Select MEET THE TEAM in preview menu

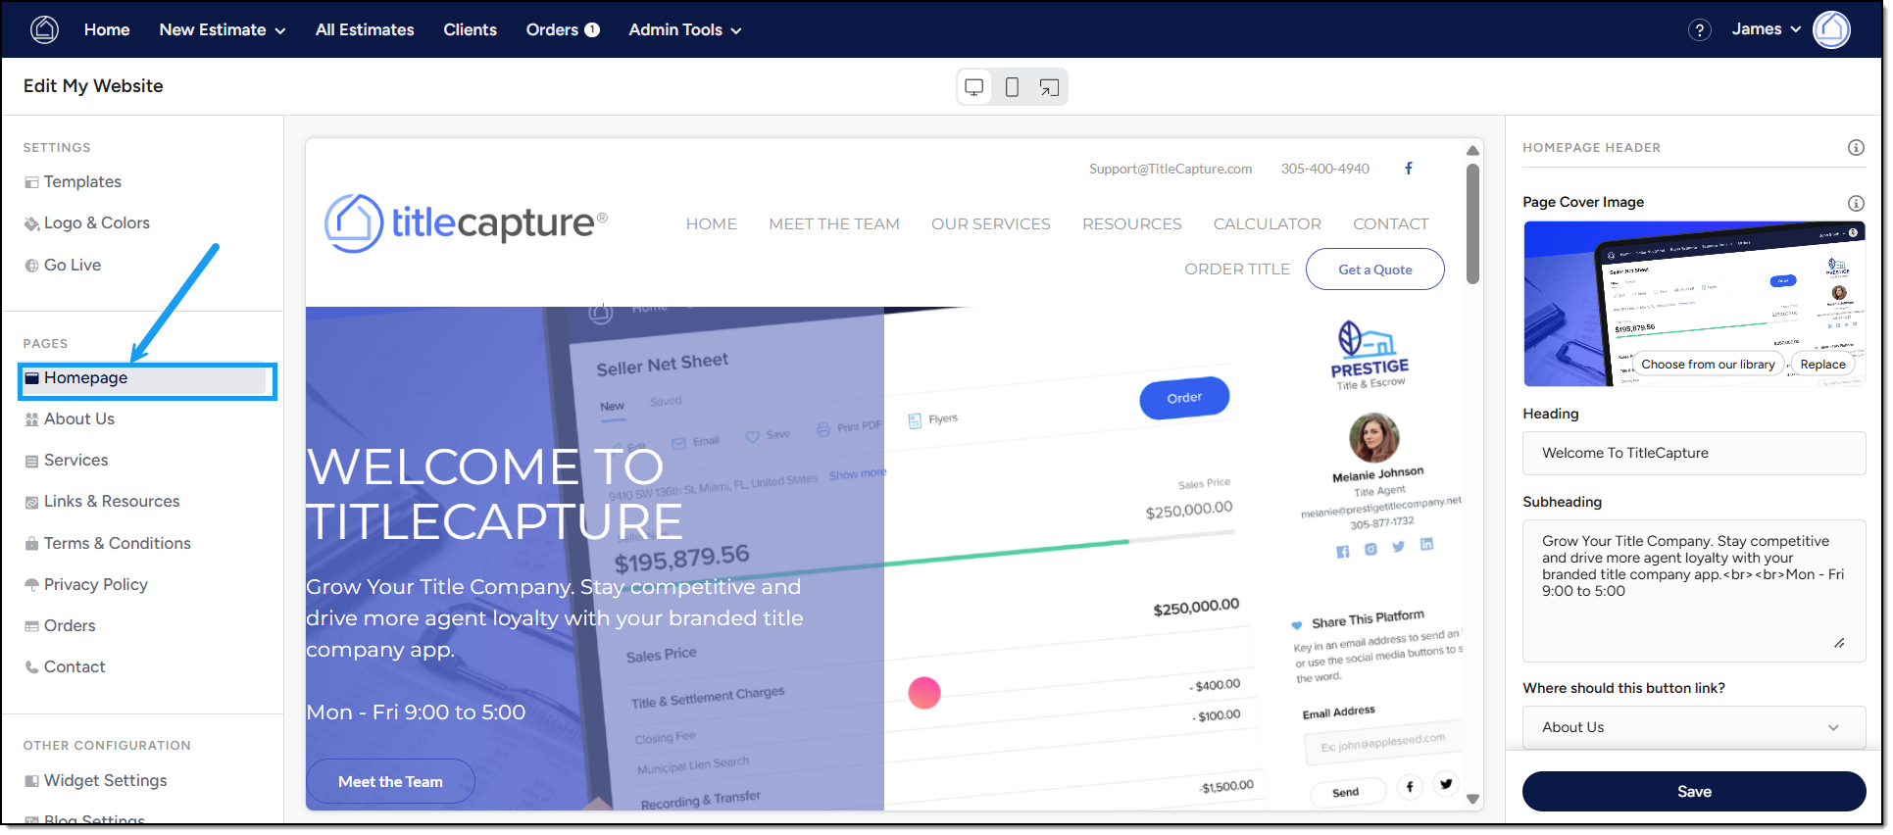pyautogui.click(x=834, y=224)
